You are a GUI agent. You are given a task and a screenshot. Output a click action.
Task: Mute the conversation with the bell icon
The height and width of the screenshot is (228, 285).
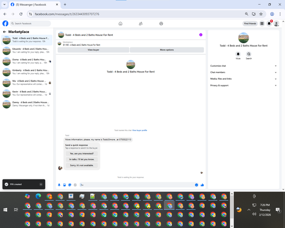point(238,54)
